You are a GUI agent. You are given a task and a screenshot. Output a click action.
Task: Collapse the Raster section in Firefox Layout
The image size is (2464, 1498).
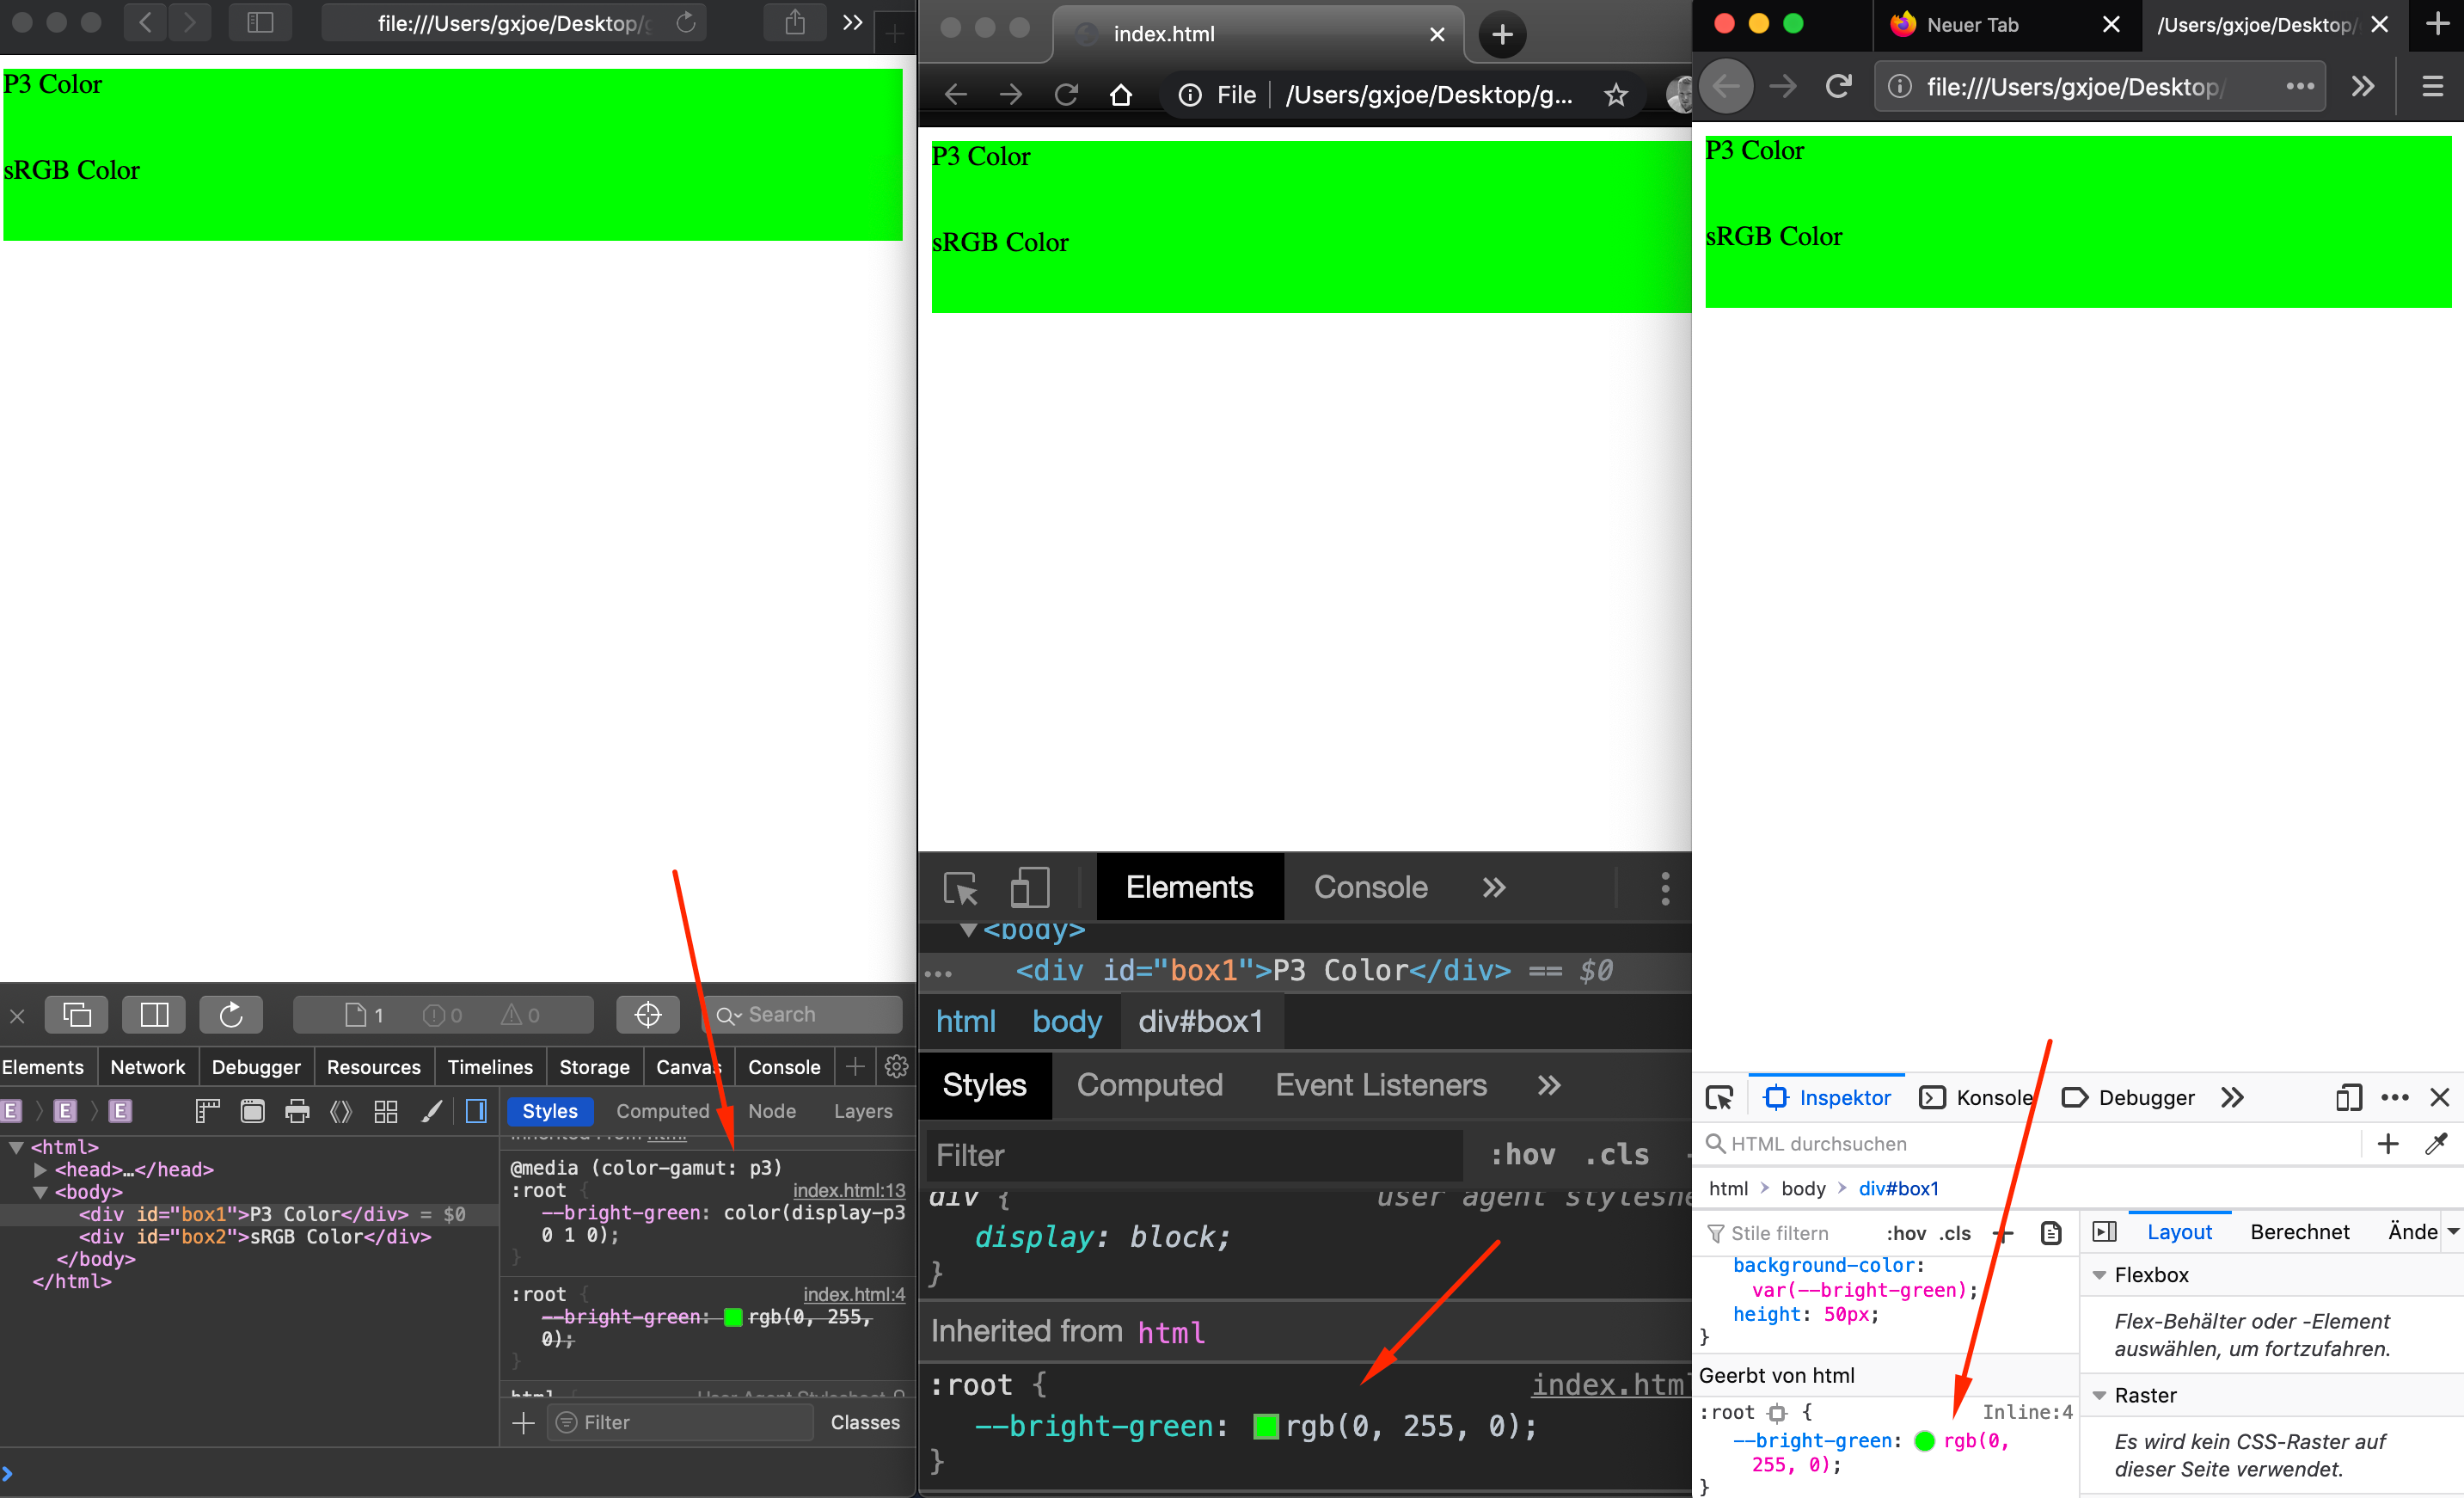(x=2100, y=1395)
